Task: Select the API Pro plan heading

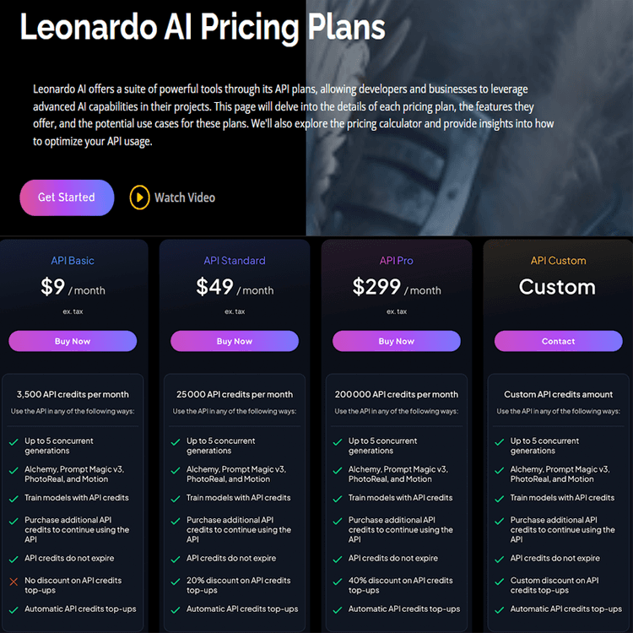Action: 397,261
